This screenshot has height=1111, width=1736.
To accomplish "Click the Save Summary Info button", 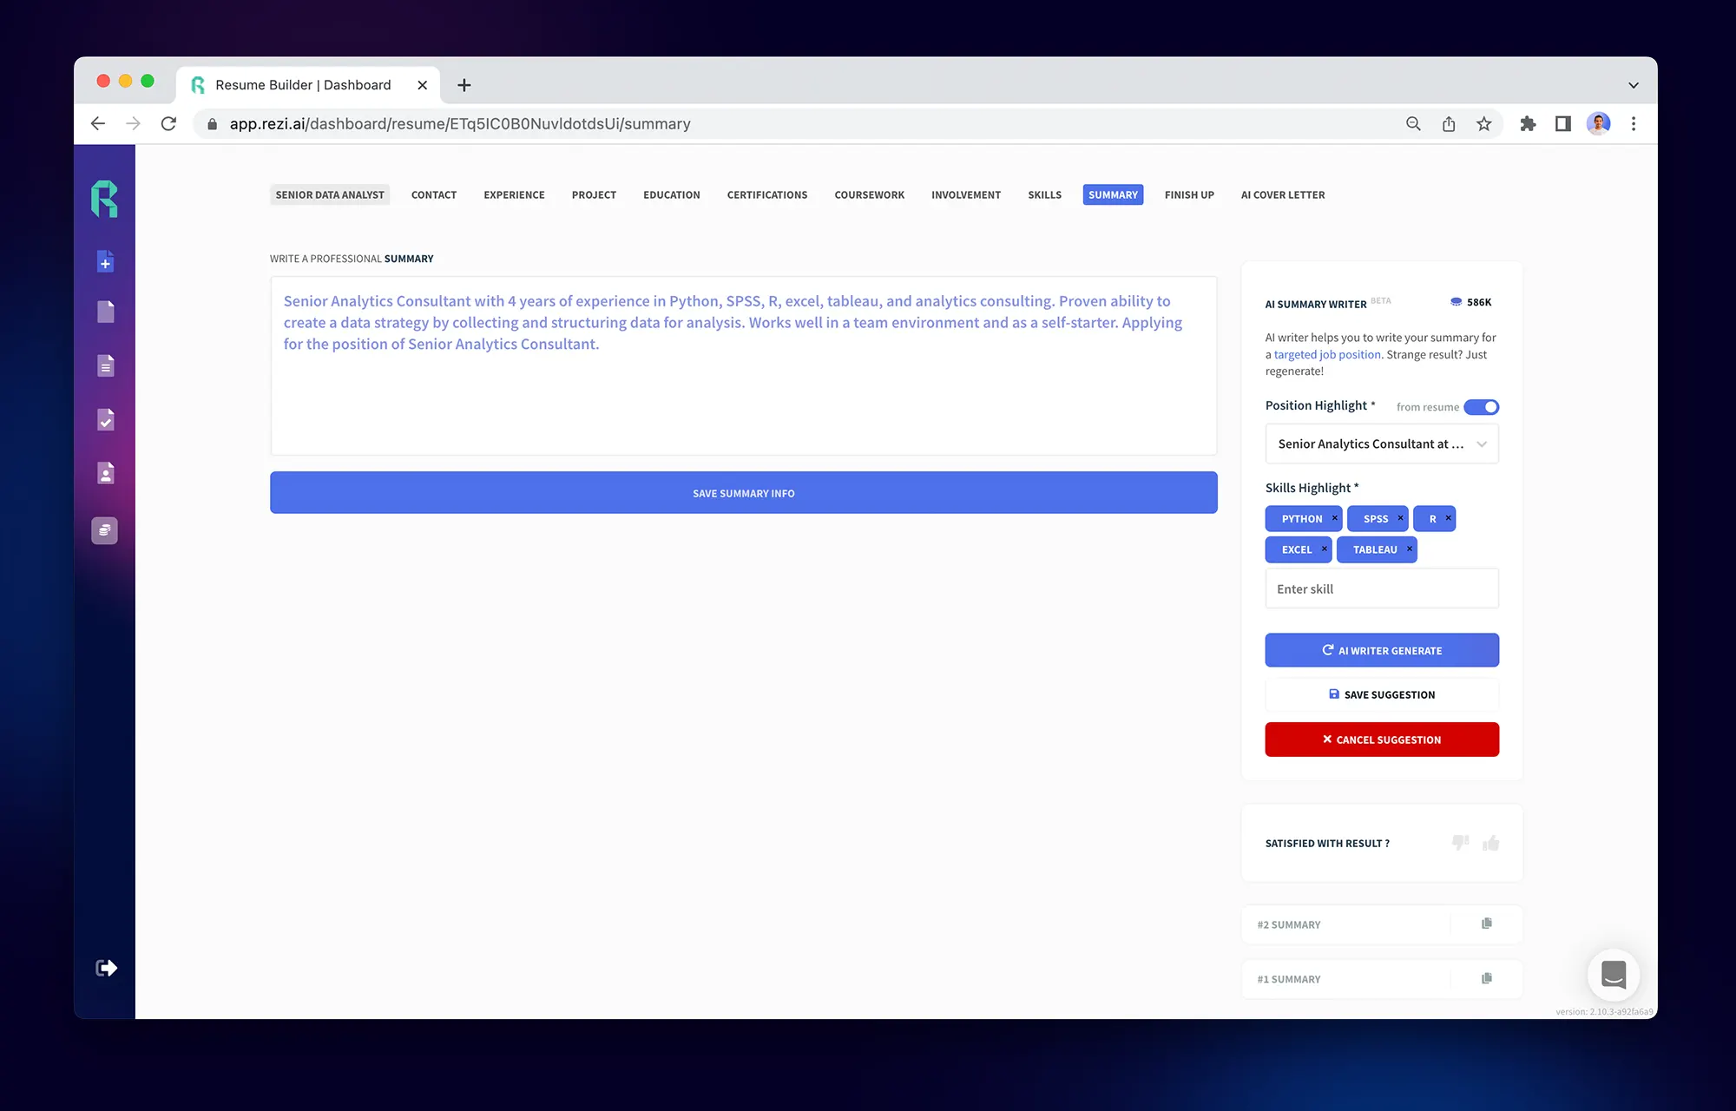I will 743,492.
